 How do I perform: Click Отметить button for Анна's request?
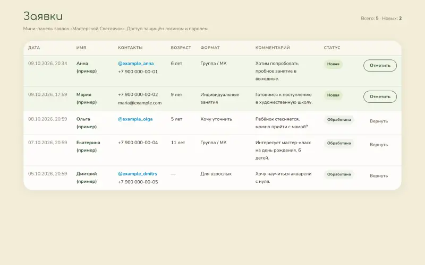380,65
